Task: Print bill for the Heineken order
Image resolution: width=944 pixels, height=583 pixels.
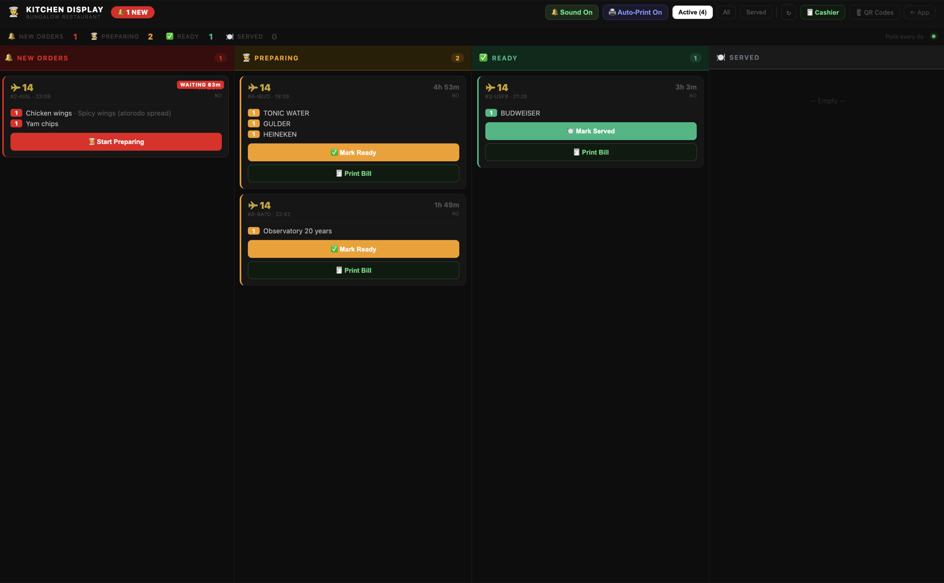Action: [x=353, y=173]
